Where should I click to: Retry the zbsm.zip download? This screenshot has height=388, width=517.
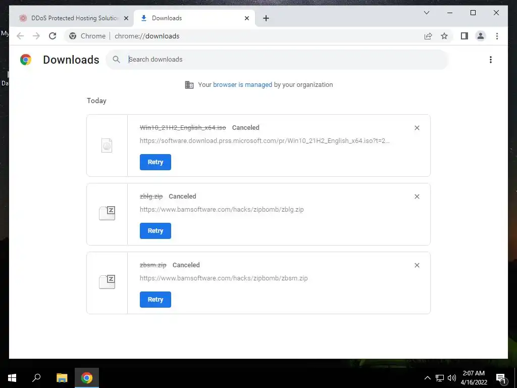pos(156,299)
